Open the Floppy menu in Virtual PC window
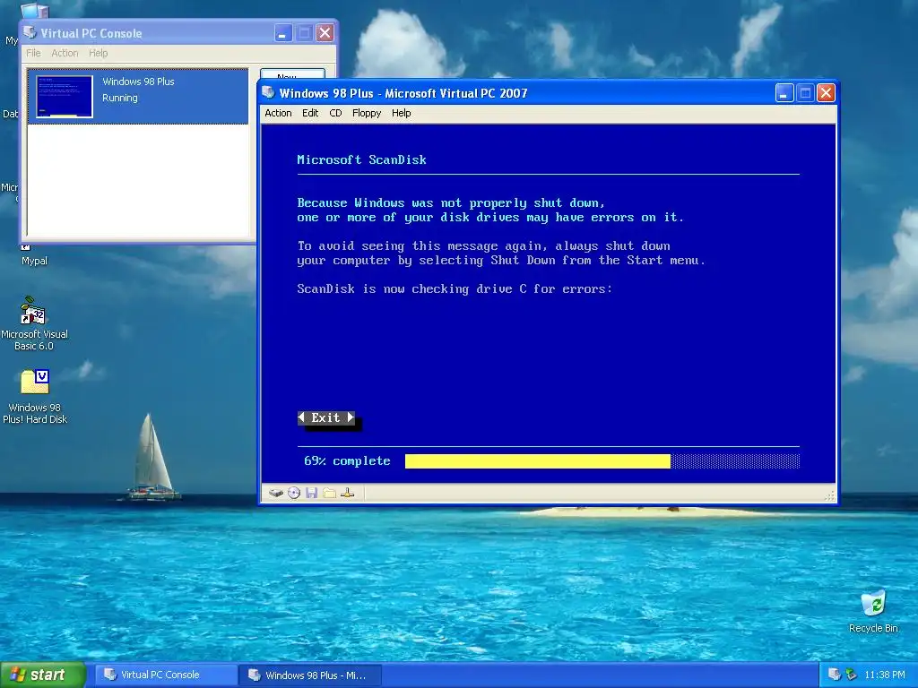This screenshot has height=688, width=918. 367,113
